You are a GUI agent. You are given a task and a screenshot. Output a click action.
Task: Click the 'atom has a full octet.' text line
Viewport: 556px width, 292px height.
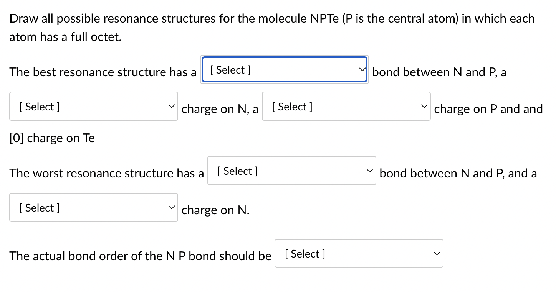pos(65,37)
